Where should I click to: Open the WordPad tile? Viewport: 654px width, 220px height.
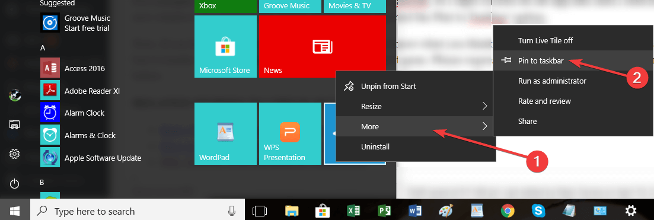pos(226,133)
